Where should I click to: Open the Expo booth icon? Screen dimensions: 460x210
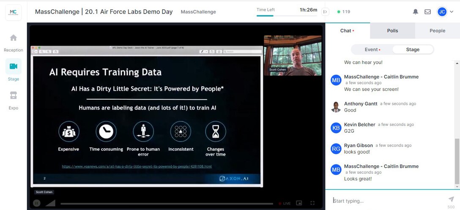[14, 95]
